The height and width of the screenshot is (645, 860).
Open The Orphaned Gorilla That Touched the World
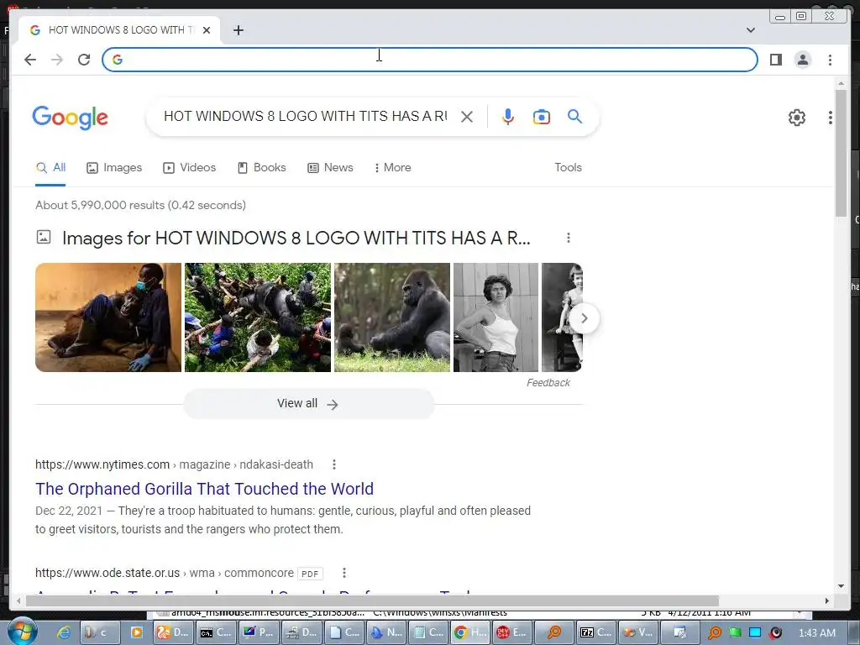[205, 489]
